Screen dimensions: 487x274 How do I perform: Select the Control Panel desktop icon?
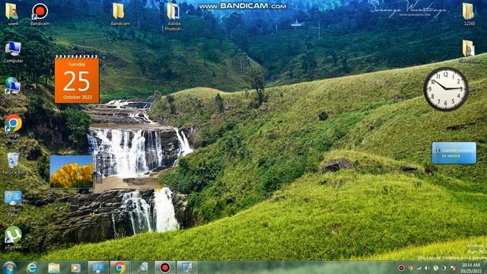point(13,198)
